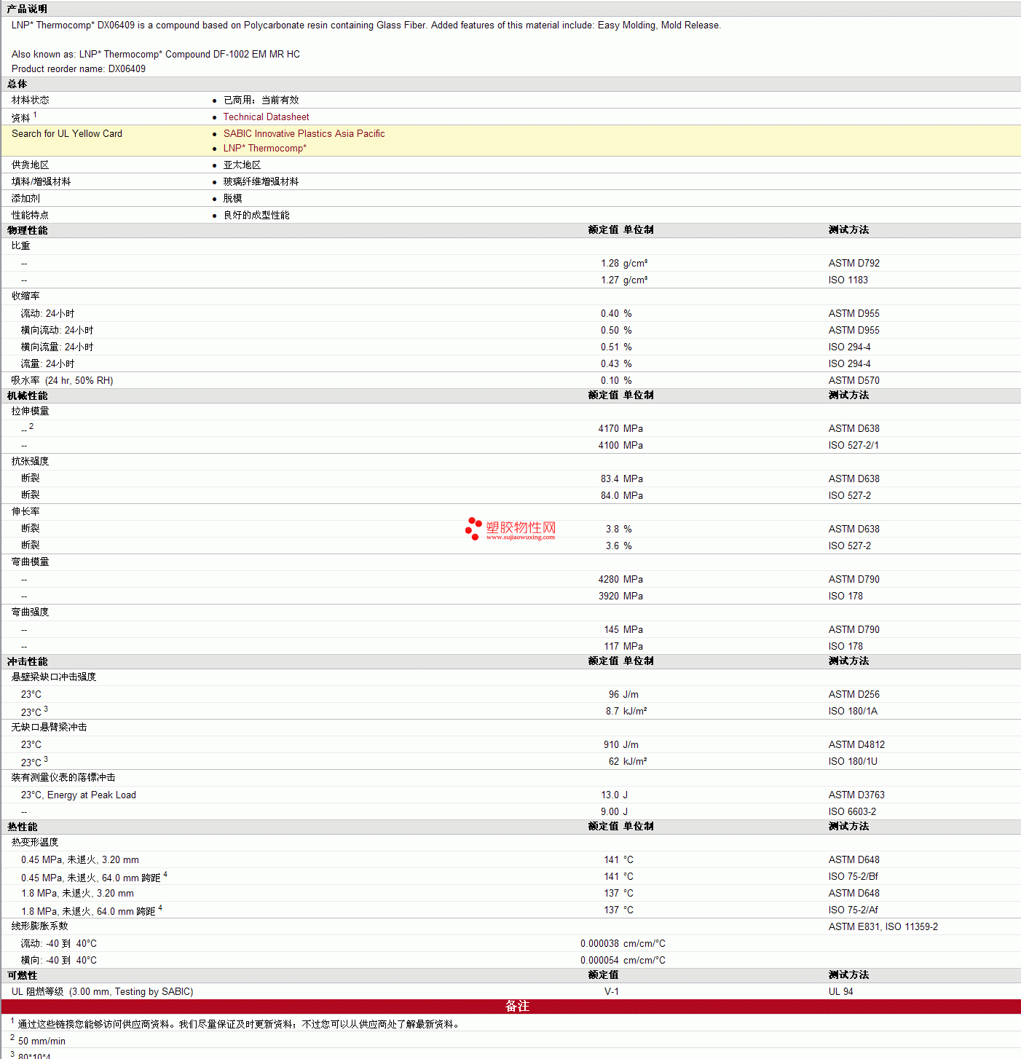This screenshot has width=1021, height=1059.
Task: Select the 83.4 MPa tensile strength value
Action: [622, 479]
